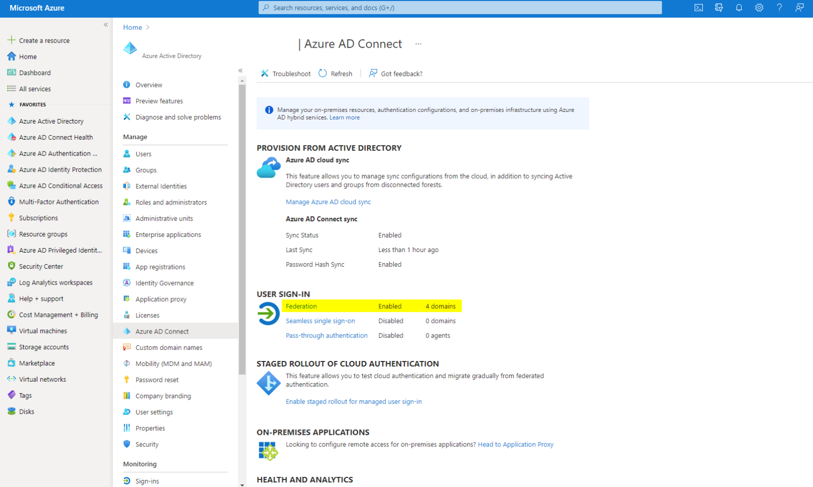Click the Virtual machines monitor icon
This screenshot has height=487, width=813.
coord(12,331)
